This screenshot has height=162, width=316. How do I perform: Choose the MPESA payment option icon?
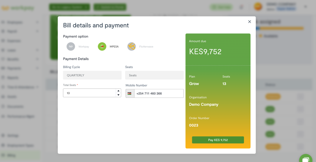click(x=102, y=47)
